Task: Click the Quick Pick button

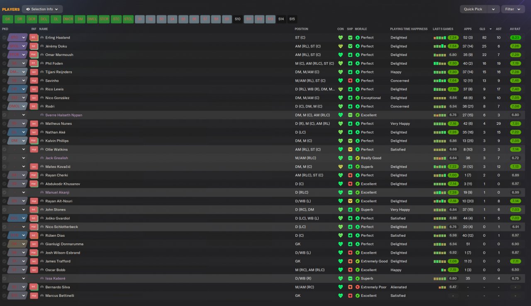Action: [x=473, y=9]
